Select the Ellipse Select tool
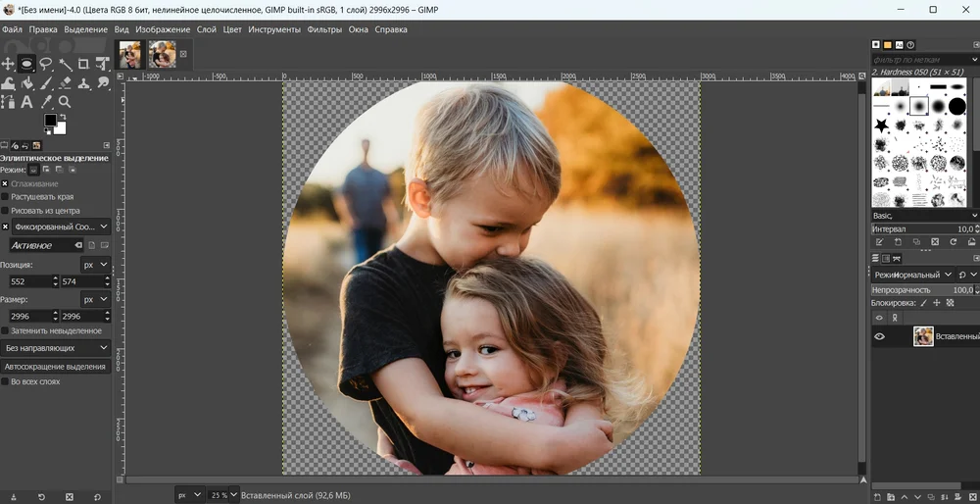The image size is (980, 504). pos(26,64)
